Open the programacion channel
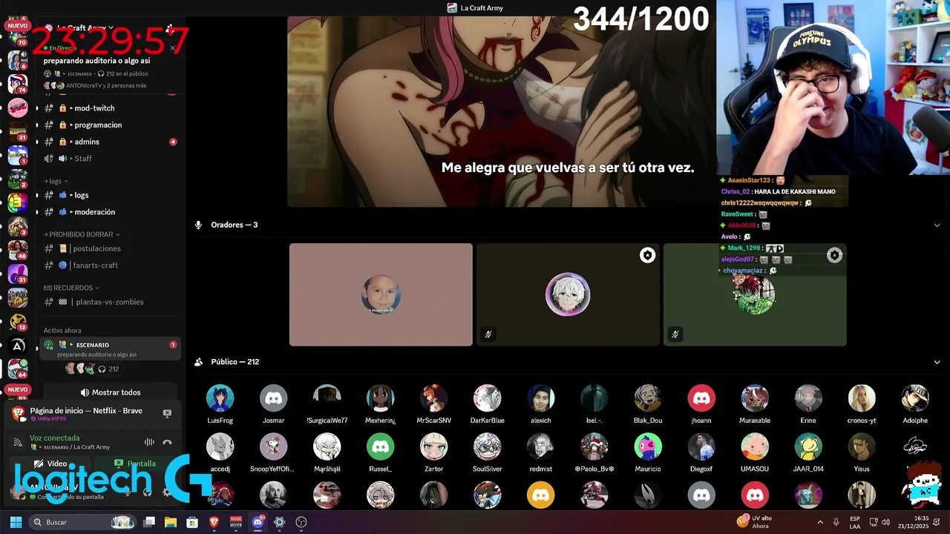This screenshot has height=534, width=950. (110, 125)
